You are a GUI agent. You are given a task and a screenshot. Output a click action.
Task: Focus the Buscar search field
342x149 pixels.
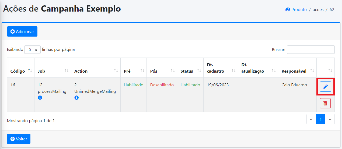[x=310, y=50]
